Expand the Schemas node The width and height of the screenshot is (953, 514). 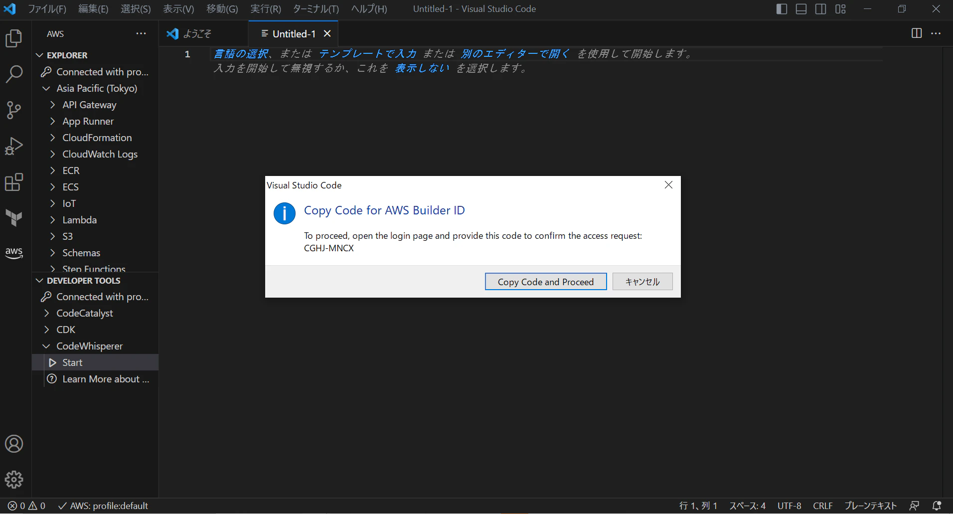click(52, 253)
